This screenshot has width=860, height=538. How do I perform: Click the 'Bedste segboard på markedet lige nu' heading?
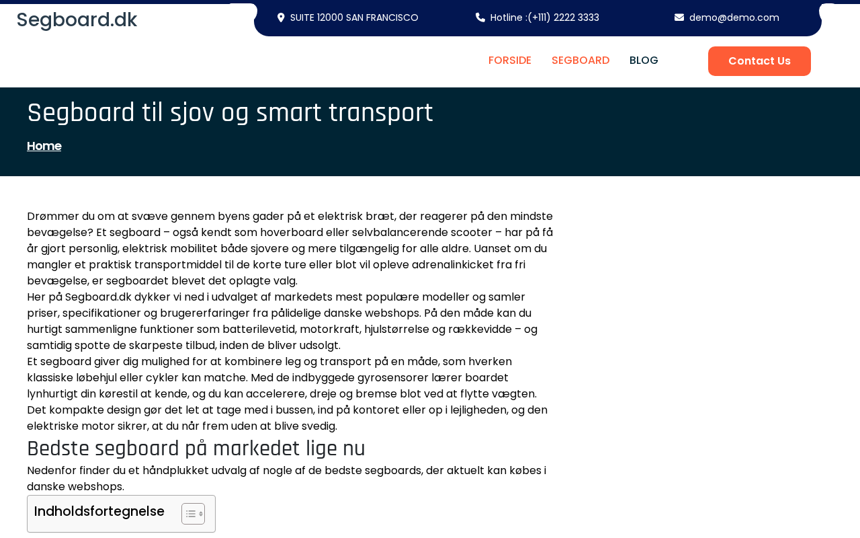[196, 449]
